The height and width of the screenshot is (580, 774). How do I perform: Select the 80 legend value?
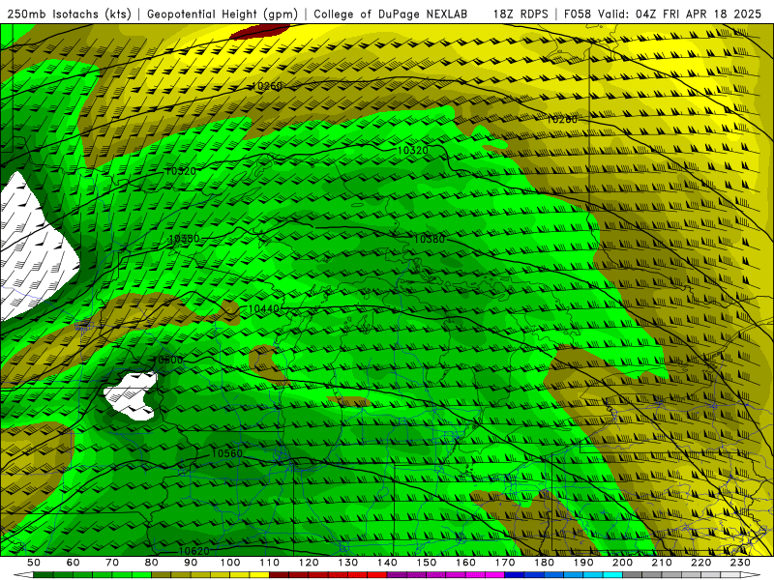pos(152,563)
